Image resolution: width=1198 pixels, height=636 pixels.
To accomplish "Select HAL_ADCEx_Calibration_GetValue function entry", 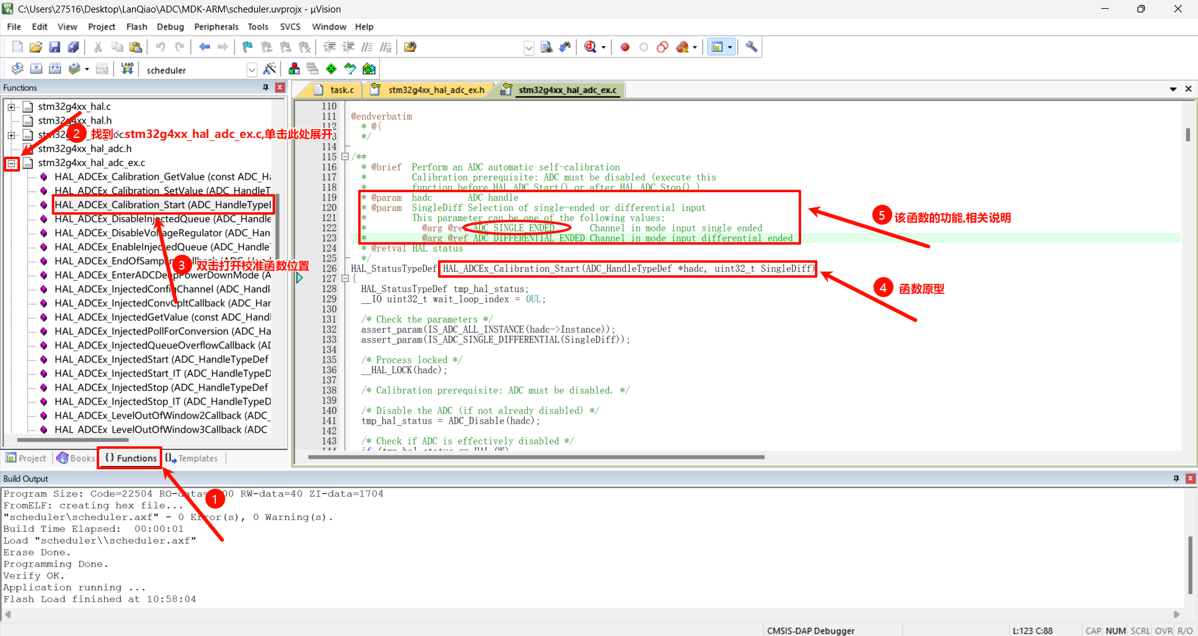I will point(163,177).
